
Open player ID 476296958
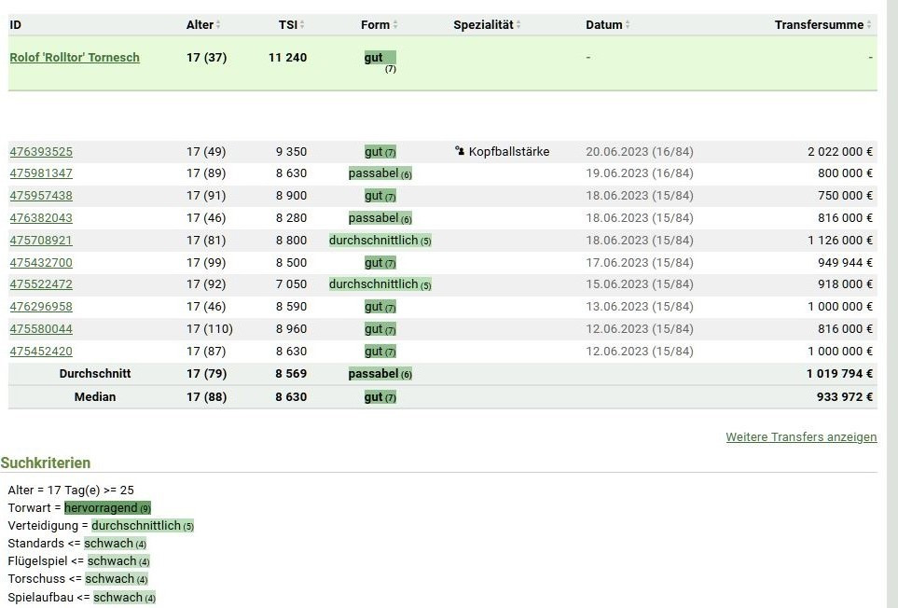(41, 306)
